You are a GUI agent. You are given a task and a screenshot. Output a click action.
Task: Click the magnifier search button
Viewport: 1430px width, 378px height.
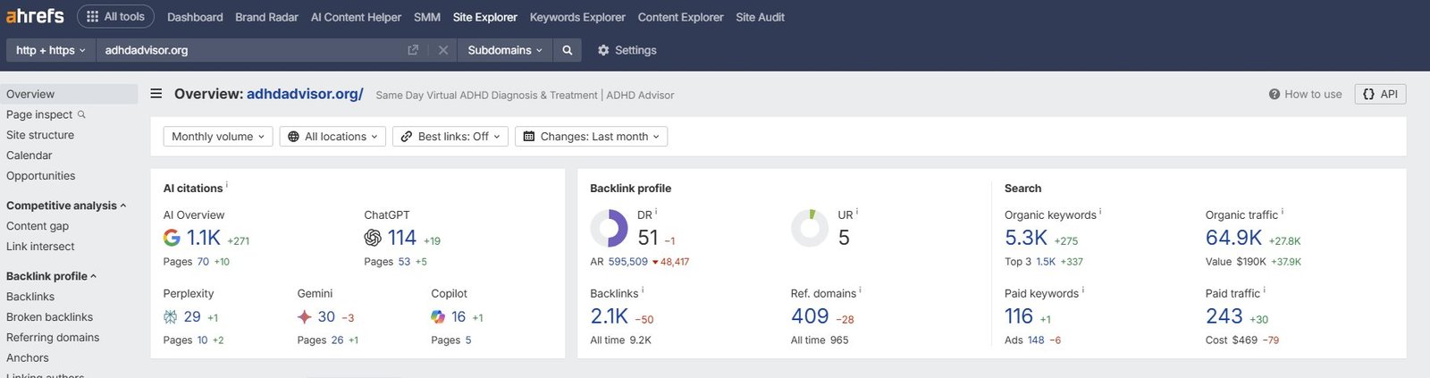[x=567, y=50]
